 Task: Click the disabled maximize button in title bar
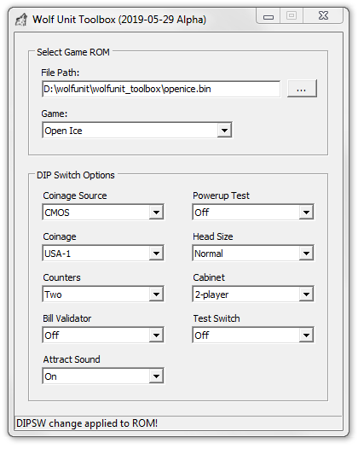pos(292,15)
